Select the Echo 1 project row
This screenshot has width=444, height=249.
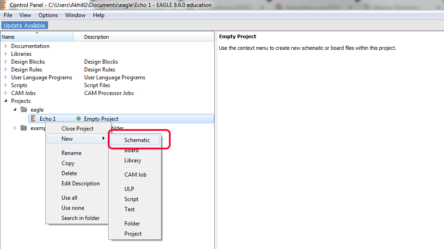point(121,119)
